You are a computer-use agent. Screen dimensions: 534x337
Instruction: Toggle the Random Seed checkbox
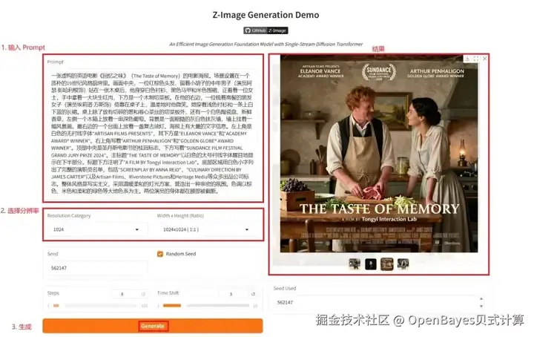click(x=160, y=254)
